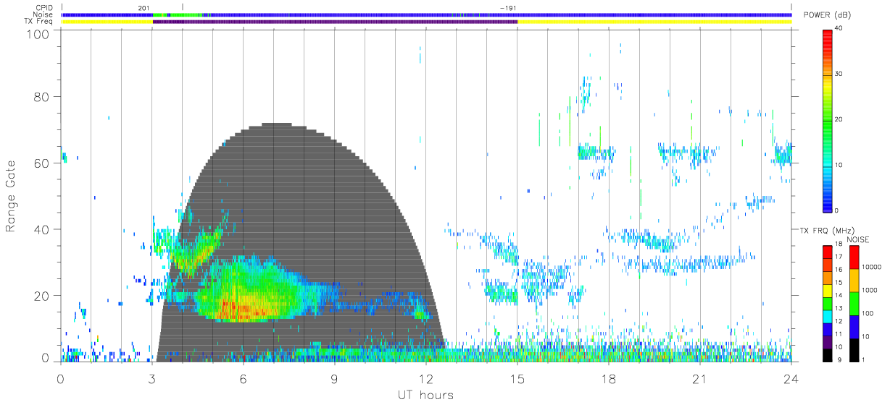Click x-axis tick label '3'
Screen dimensions: 890x410
(x=151, y=378)
